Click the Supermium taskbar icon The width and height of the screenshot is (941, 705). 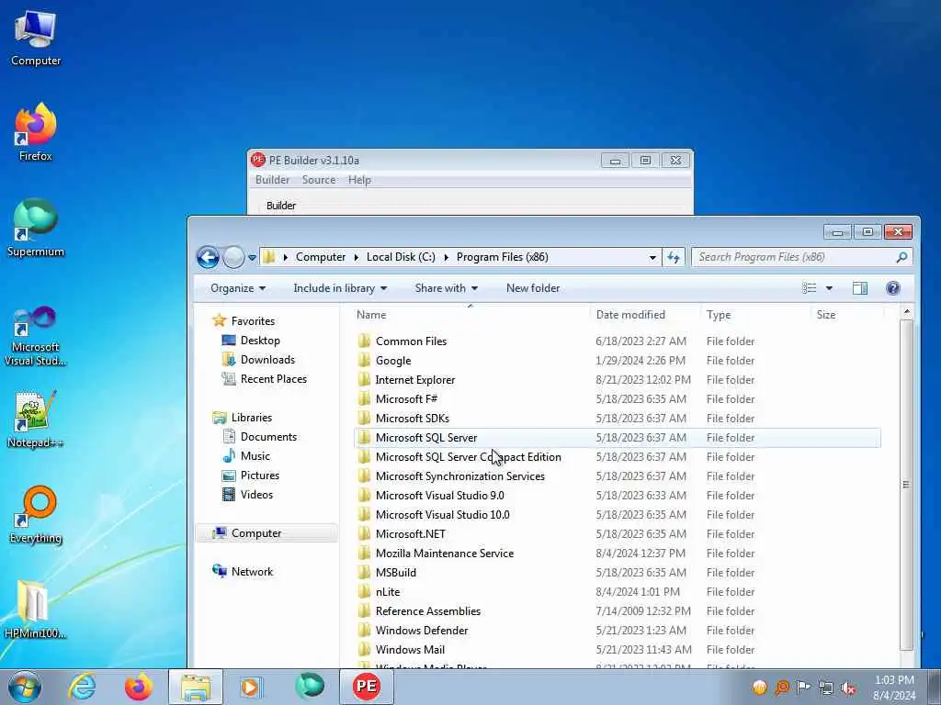point(310,687)
